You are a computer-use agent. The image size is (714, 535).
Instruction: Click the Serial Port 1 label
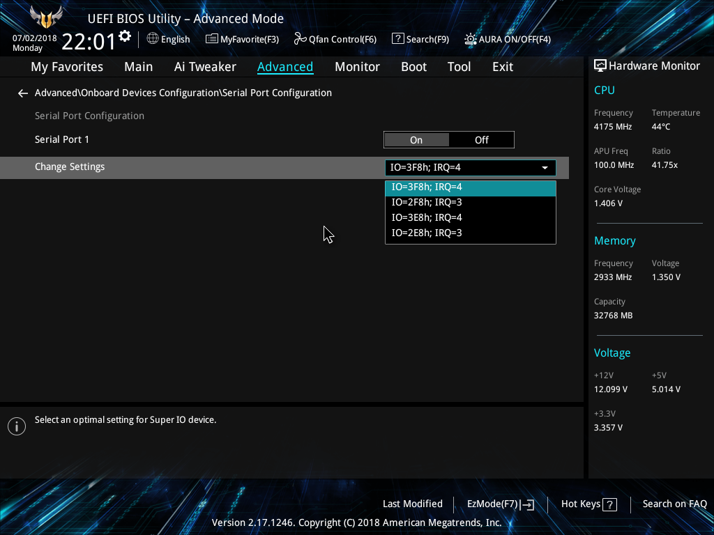tap(62, 139)
